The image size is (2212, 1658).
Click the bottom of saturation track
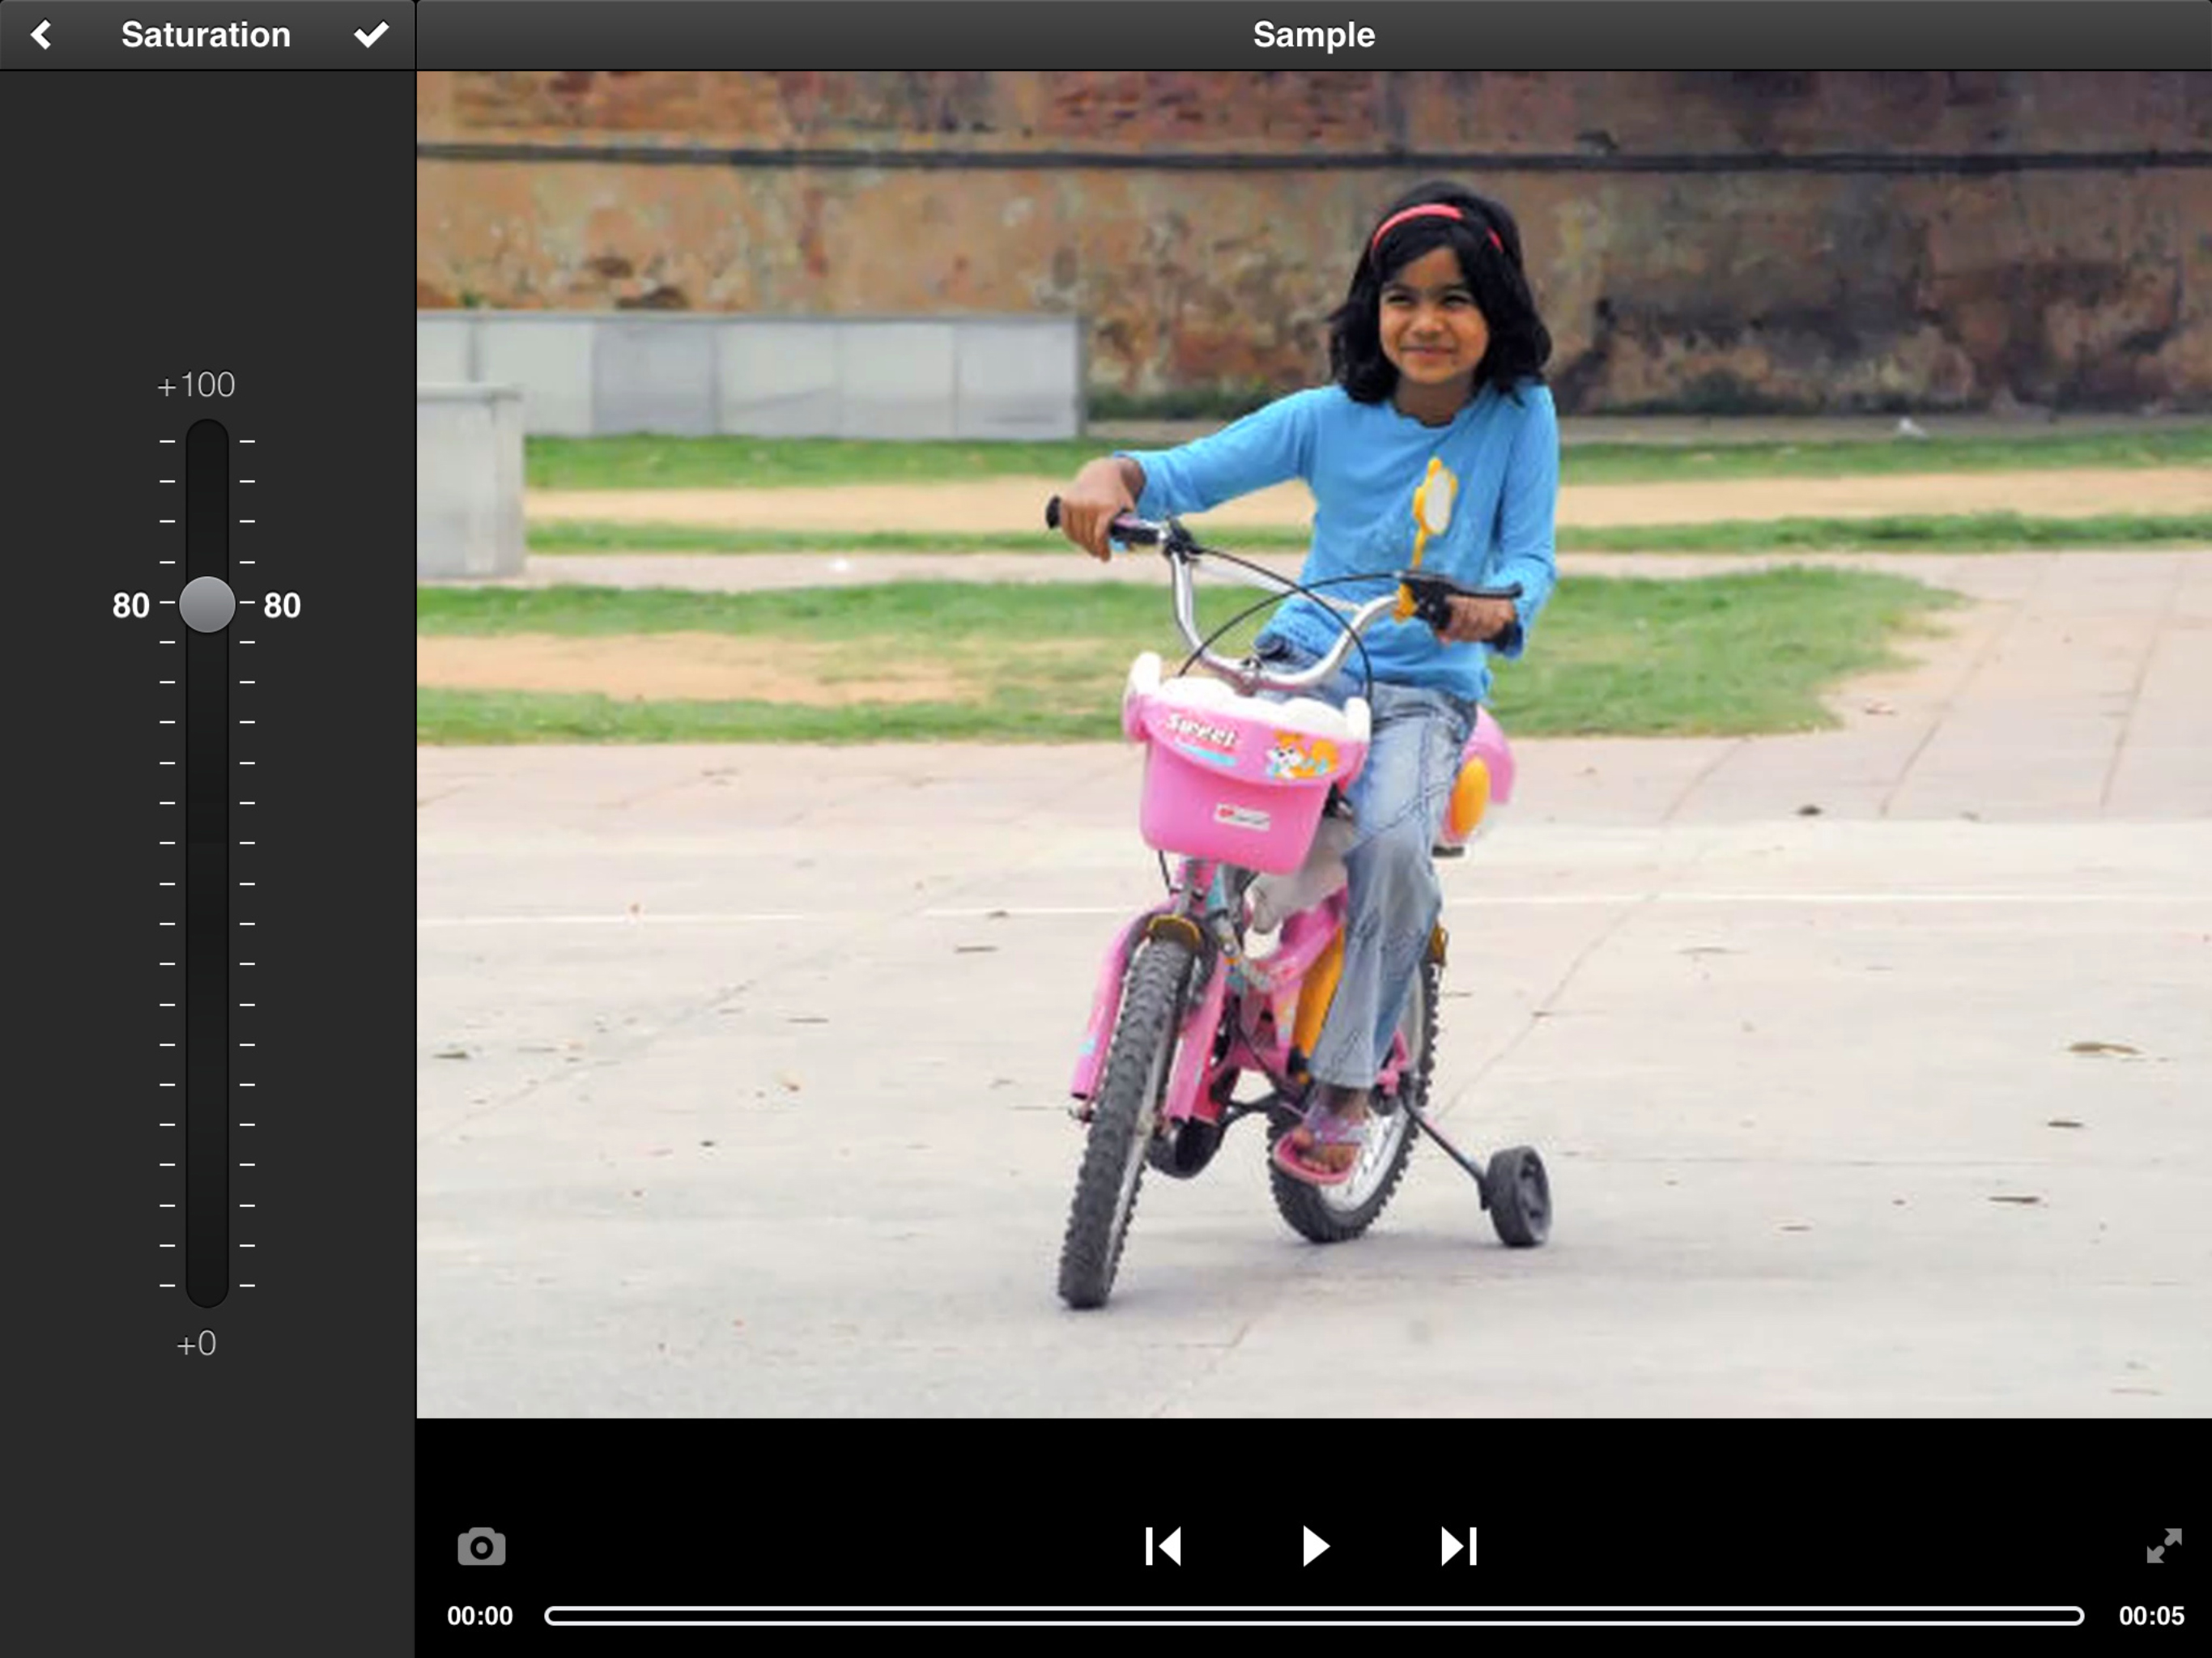click(x=207, y=1290)
